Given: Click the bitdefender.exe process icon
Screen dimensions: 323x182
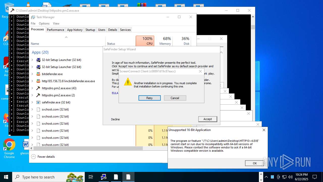Looking at the screenshot, I should 38,74.
